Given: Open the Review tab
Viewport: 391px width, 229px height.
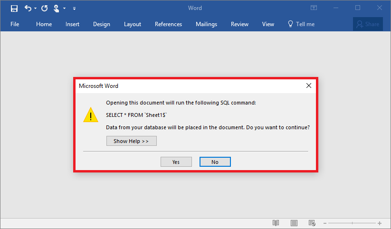Looking at the screenshot, I should [x=239, y=24].
